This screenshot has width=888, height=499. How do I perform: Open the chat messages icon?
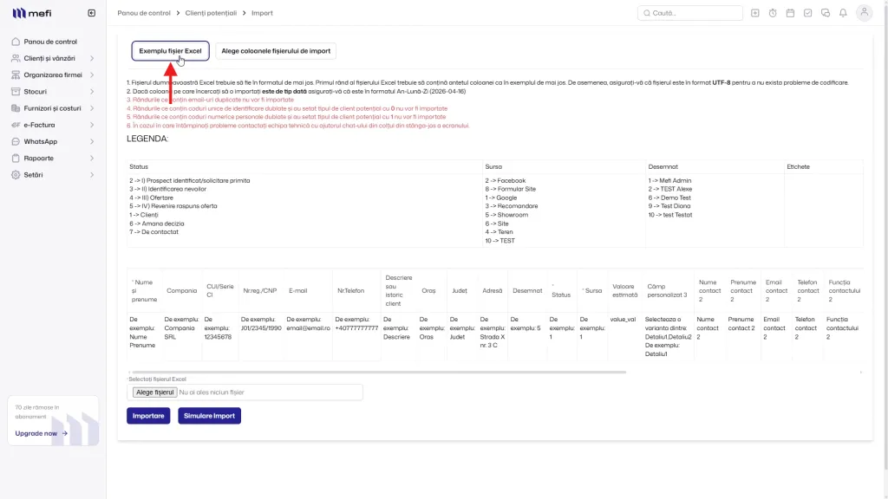click(x=826, y=13)
